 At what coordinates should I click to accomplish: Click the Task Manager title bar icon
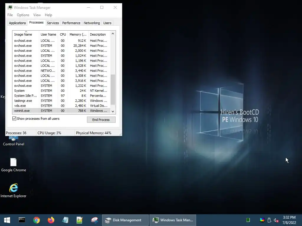[10, 7]
